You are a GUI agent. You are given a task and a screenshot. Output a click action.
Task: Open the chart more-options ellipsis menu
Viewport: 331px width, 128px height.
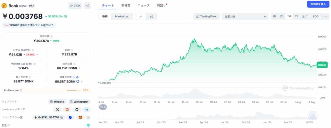click(x=325, y=16)
